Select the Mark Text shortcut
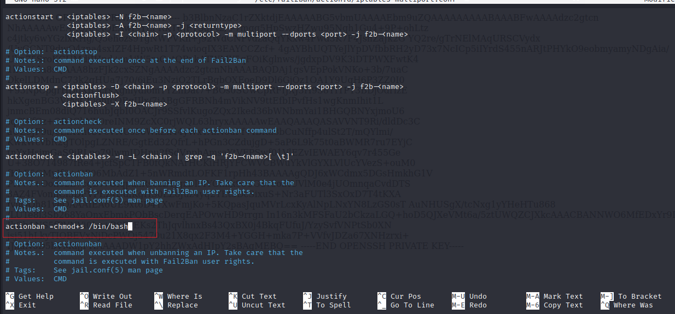Screen dimensions: 675x314 point(563,296)
